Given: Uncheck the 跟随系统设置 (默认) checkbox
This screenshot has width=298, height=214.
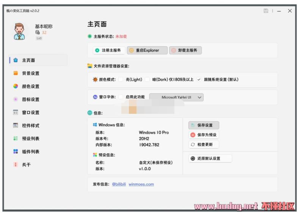Looking at the screenshot, I should (x=199, y=80).
